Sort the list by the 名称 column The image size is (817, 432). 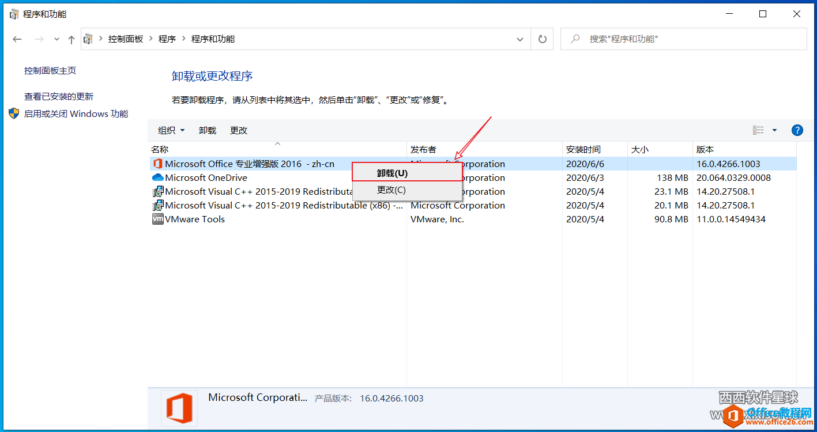(x=277, y=149)
